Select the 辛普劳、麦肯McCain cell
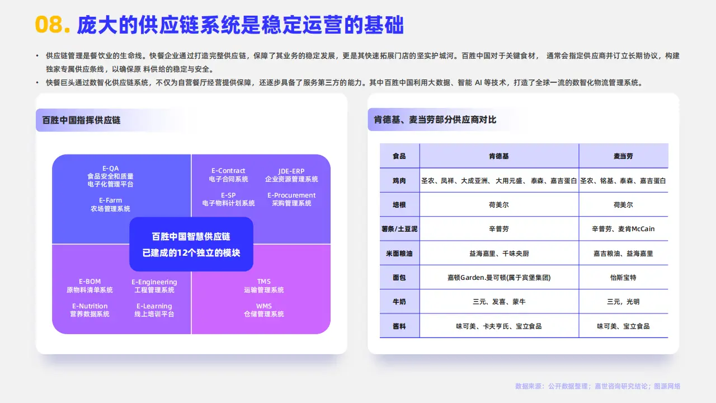 coord(623,229)
